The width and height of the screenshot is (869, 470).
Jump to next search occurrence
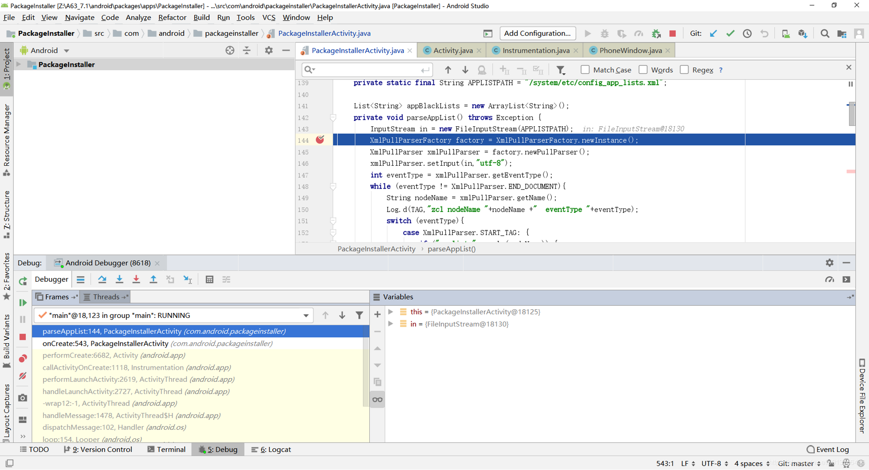(465, 70)
